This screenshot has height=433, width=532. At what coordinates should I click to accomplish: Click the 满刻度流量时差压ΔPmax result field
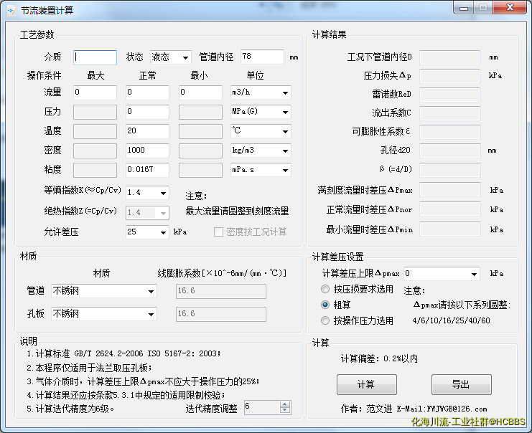click(x=450, y=190)
